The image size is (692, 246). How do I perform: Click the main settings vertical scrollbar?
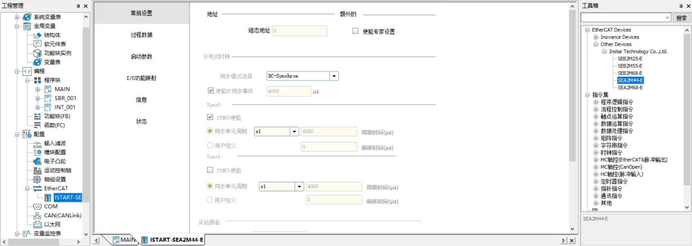point(572,90)
